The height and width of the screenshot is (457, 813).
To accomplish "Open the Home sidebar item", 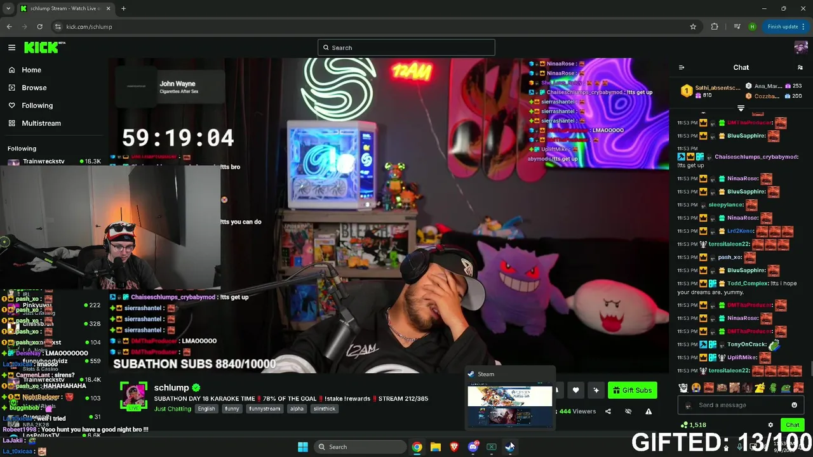I will pos(31,70).
